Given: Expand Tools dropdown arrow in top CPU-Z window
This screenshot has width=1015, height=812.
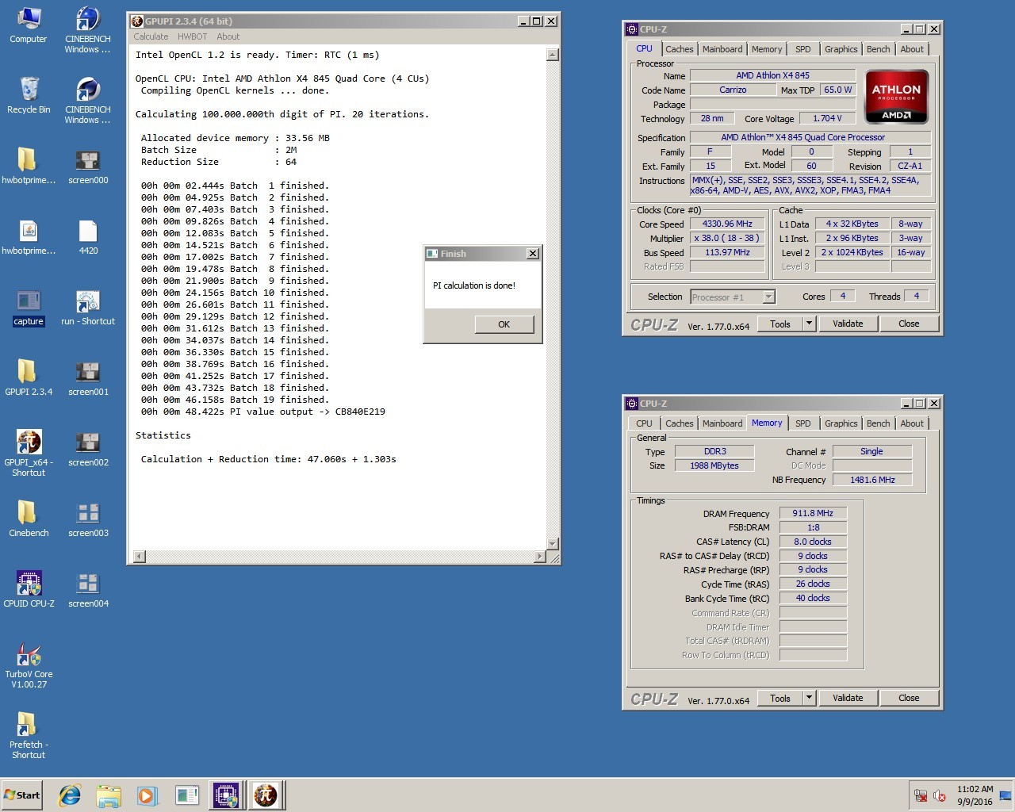Looking at the screenshot, I should 809,324.
